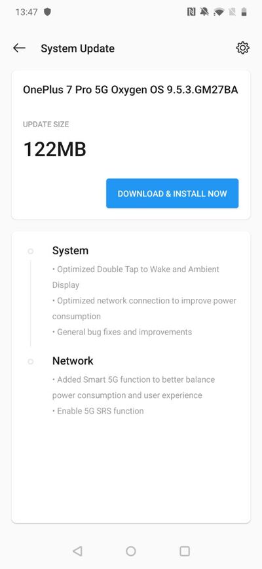Image resolution: width=262 pixels, height=569 pixels.
Task: Click the System Update page title
Action: pos(77,49)
